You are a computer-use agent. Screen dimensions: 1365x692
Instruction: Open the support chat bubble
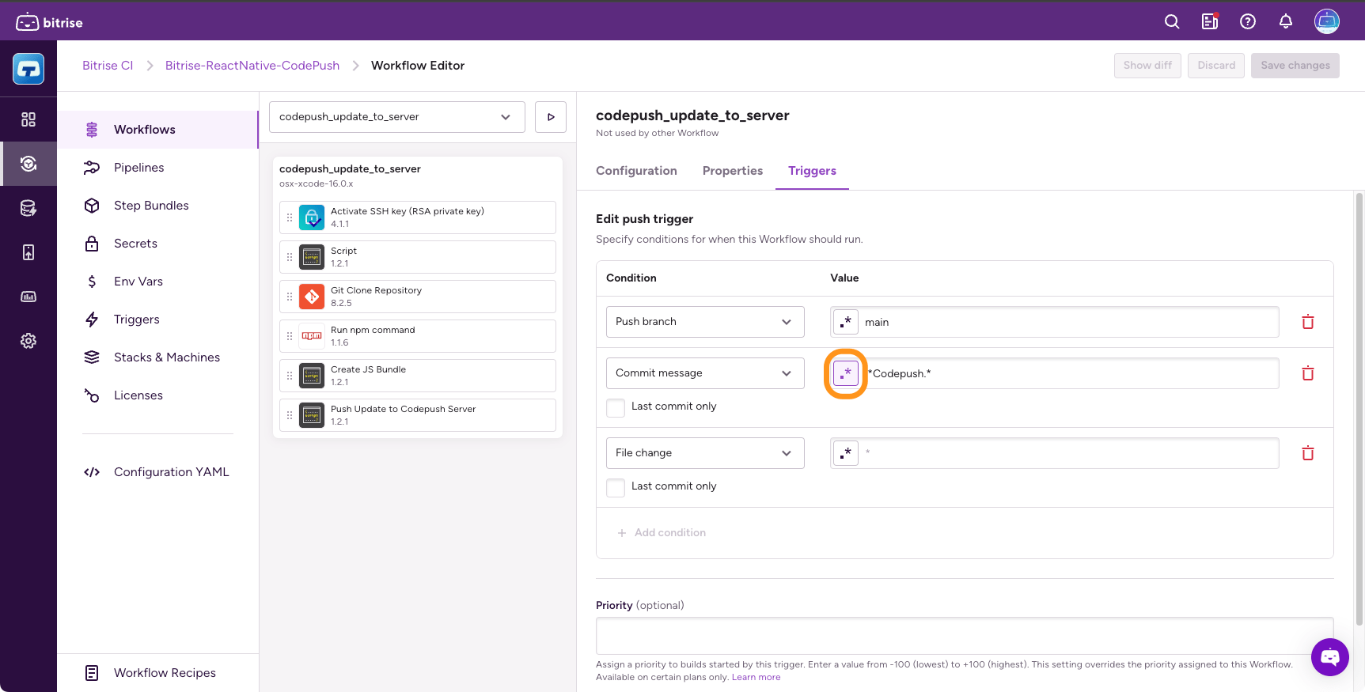1329,656
